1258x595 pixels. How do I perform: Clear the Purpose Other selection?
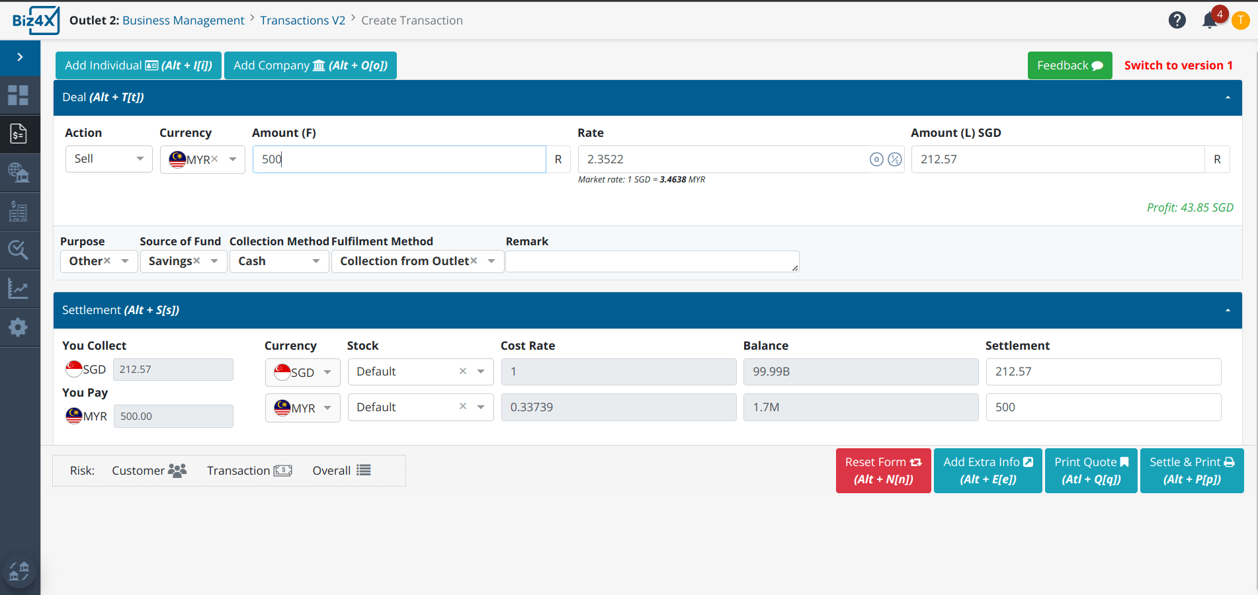[107, 261]
